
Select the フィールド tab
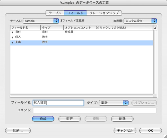point(75,13)
